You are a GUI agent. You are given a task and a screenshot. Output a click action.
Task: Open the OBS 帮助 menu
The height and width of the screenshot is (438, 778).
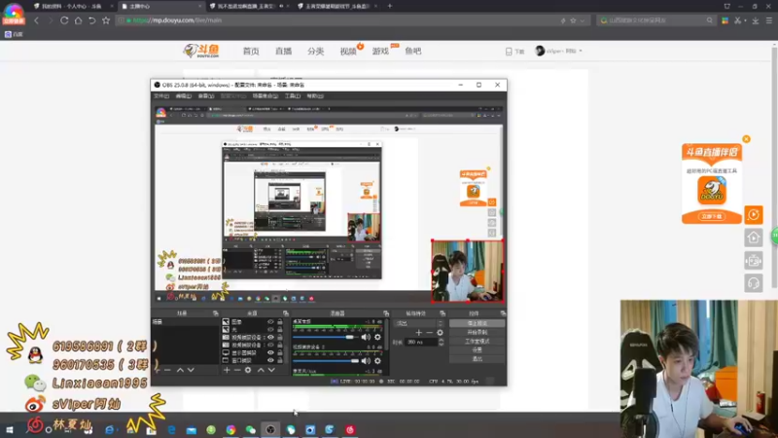315,95
